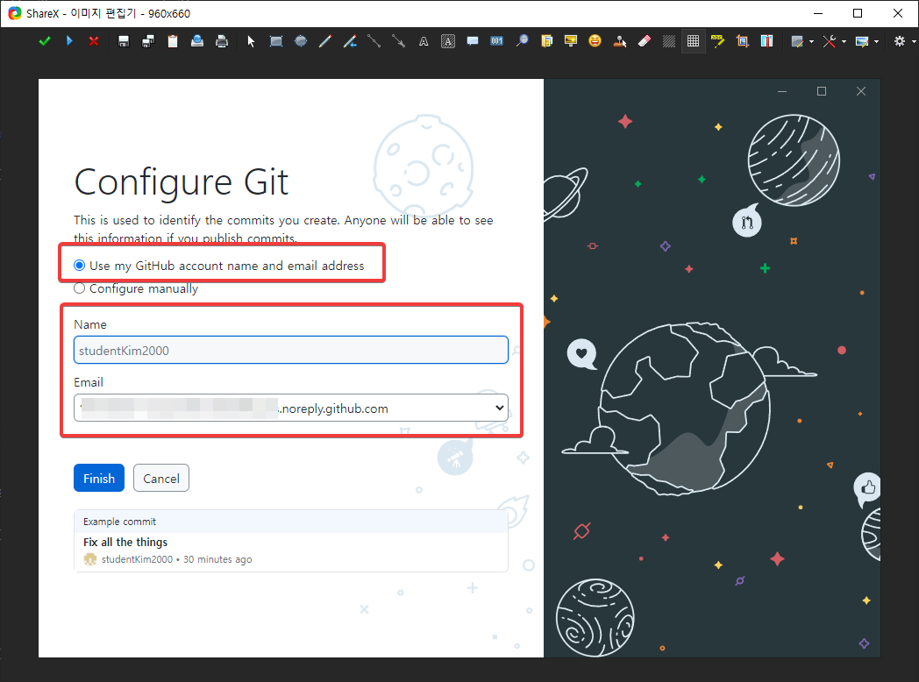Select the Image from screen tool

(571, 41)
